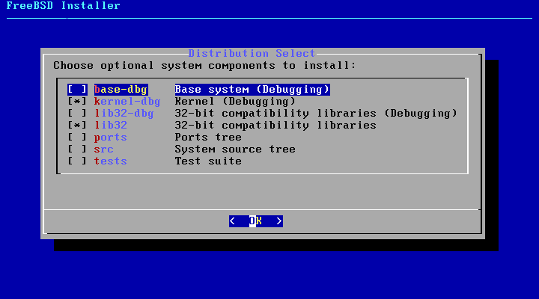This screenshot has height=299, width=539.
Task: Highlight the lib32-dbg component name
Action: [x=124, y=114]
